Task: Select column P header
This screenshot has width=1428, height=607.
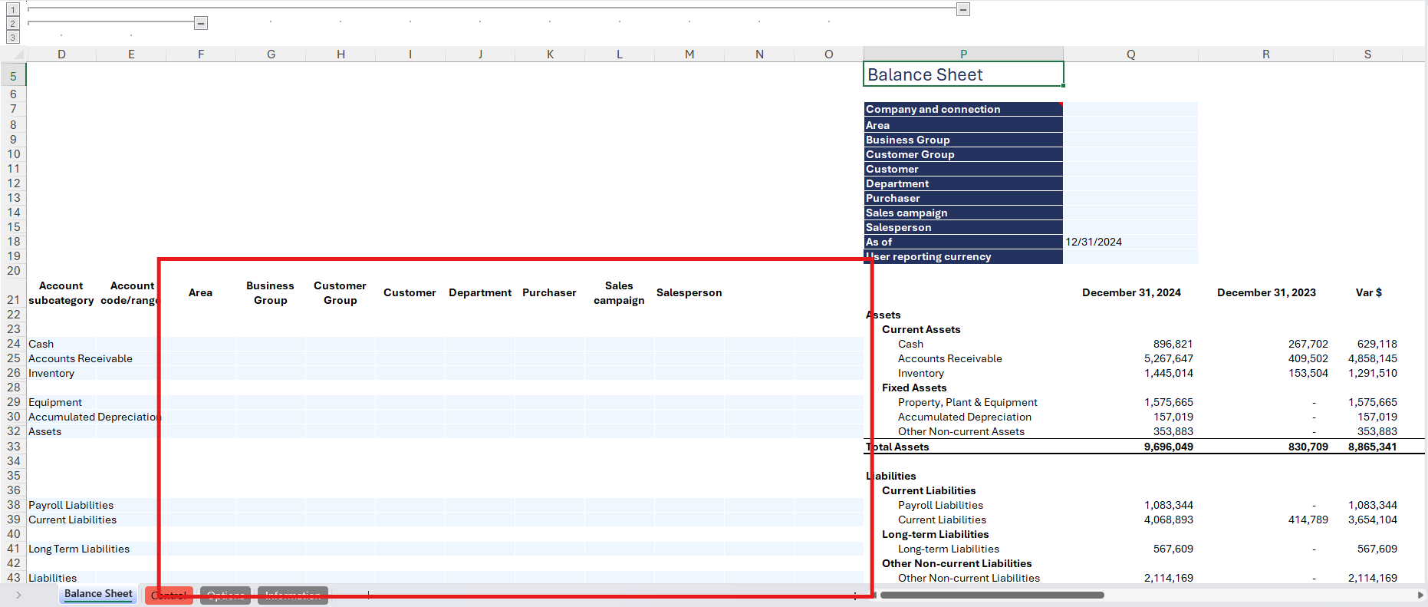Action: click(x=963, y=54)
